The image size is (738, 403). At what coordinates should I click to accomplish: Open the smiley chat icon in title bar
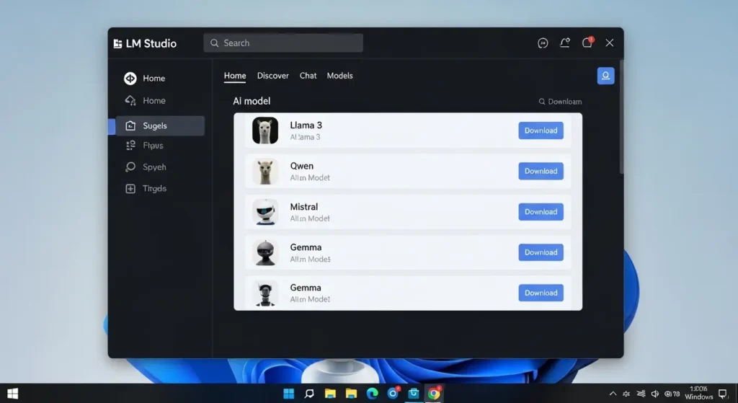click(543, 43)
